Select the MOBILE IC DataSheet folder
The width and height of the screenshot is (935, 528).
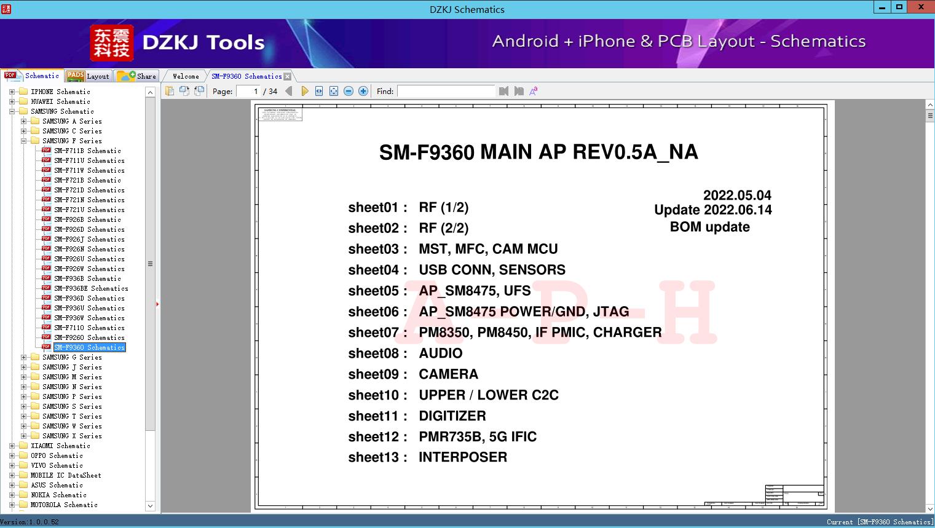[66, 475]
